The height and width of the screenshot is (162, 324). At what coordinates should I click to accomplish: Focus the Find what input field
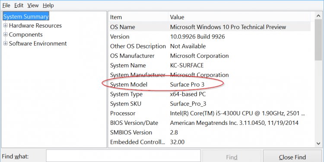123,156
